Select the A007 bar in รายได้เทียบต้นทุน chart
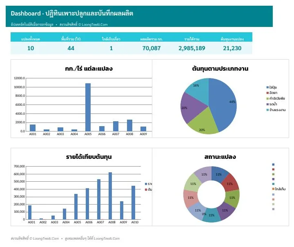The image size is (294, 247). (x=99, y=199)
